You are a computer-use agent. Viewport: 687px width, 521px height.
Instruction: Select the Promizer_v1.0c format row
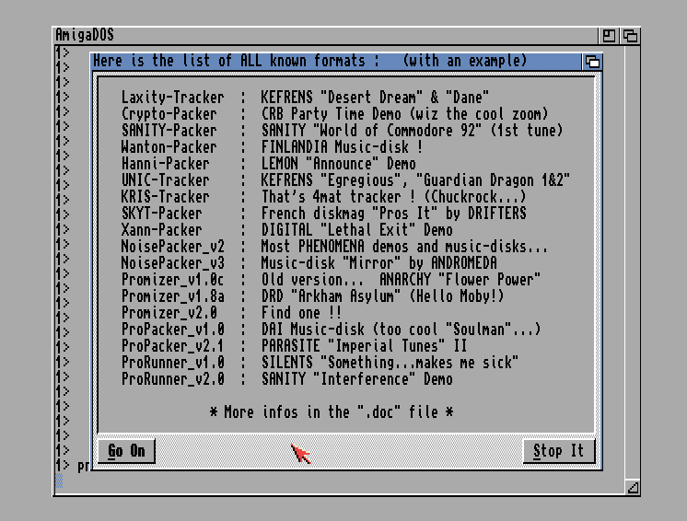[331, 279]
